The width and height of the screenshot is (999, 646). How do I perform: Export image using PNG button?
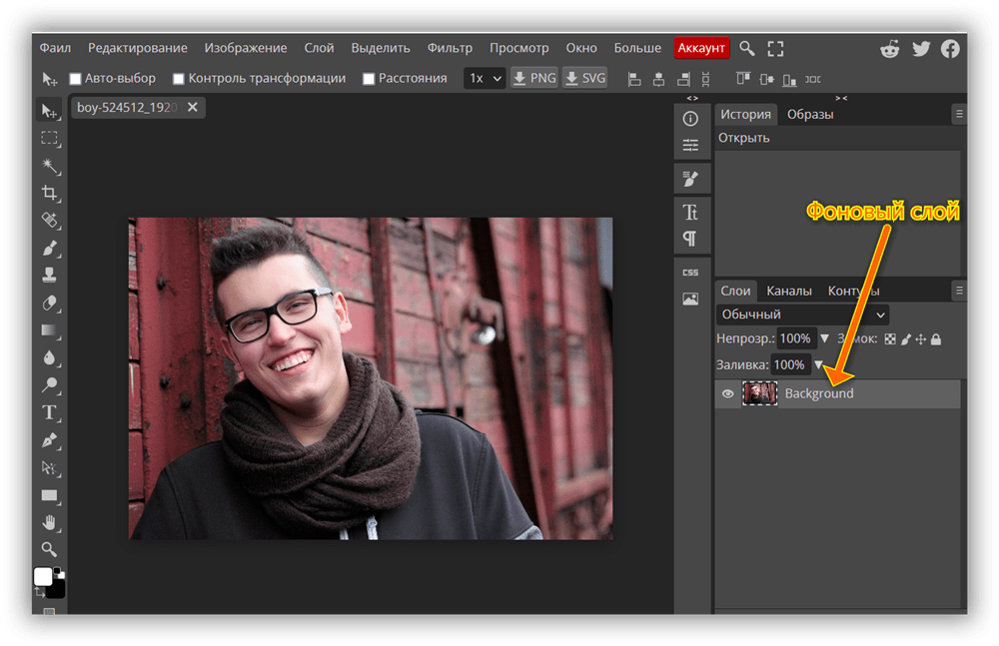click(x=534, y=78)
